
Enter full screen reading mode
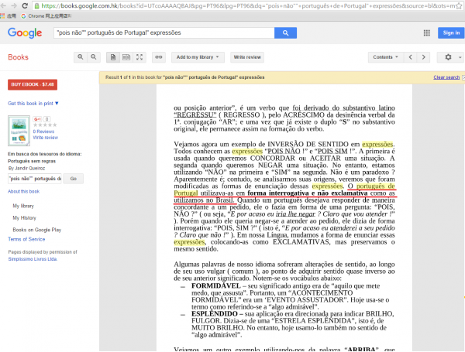click(139, 57)
